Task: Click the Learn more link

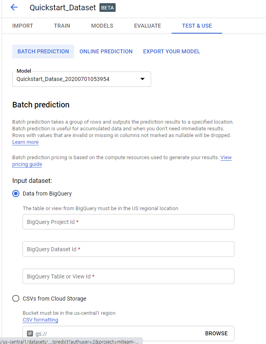Action: coord(25,142)
